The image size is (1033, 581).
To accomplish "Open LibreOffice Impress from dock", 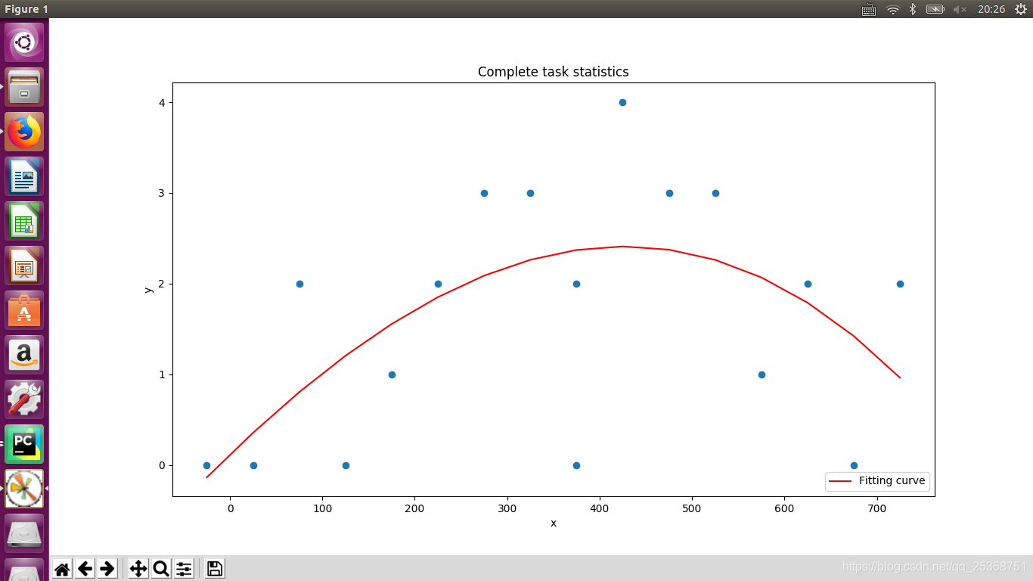I will 24,266.
